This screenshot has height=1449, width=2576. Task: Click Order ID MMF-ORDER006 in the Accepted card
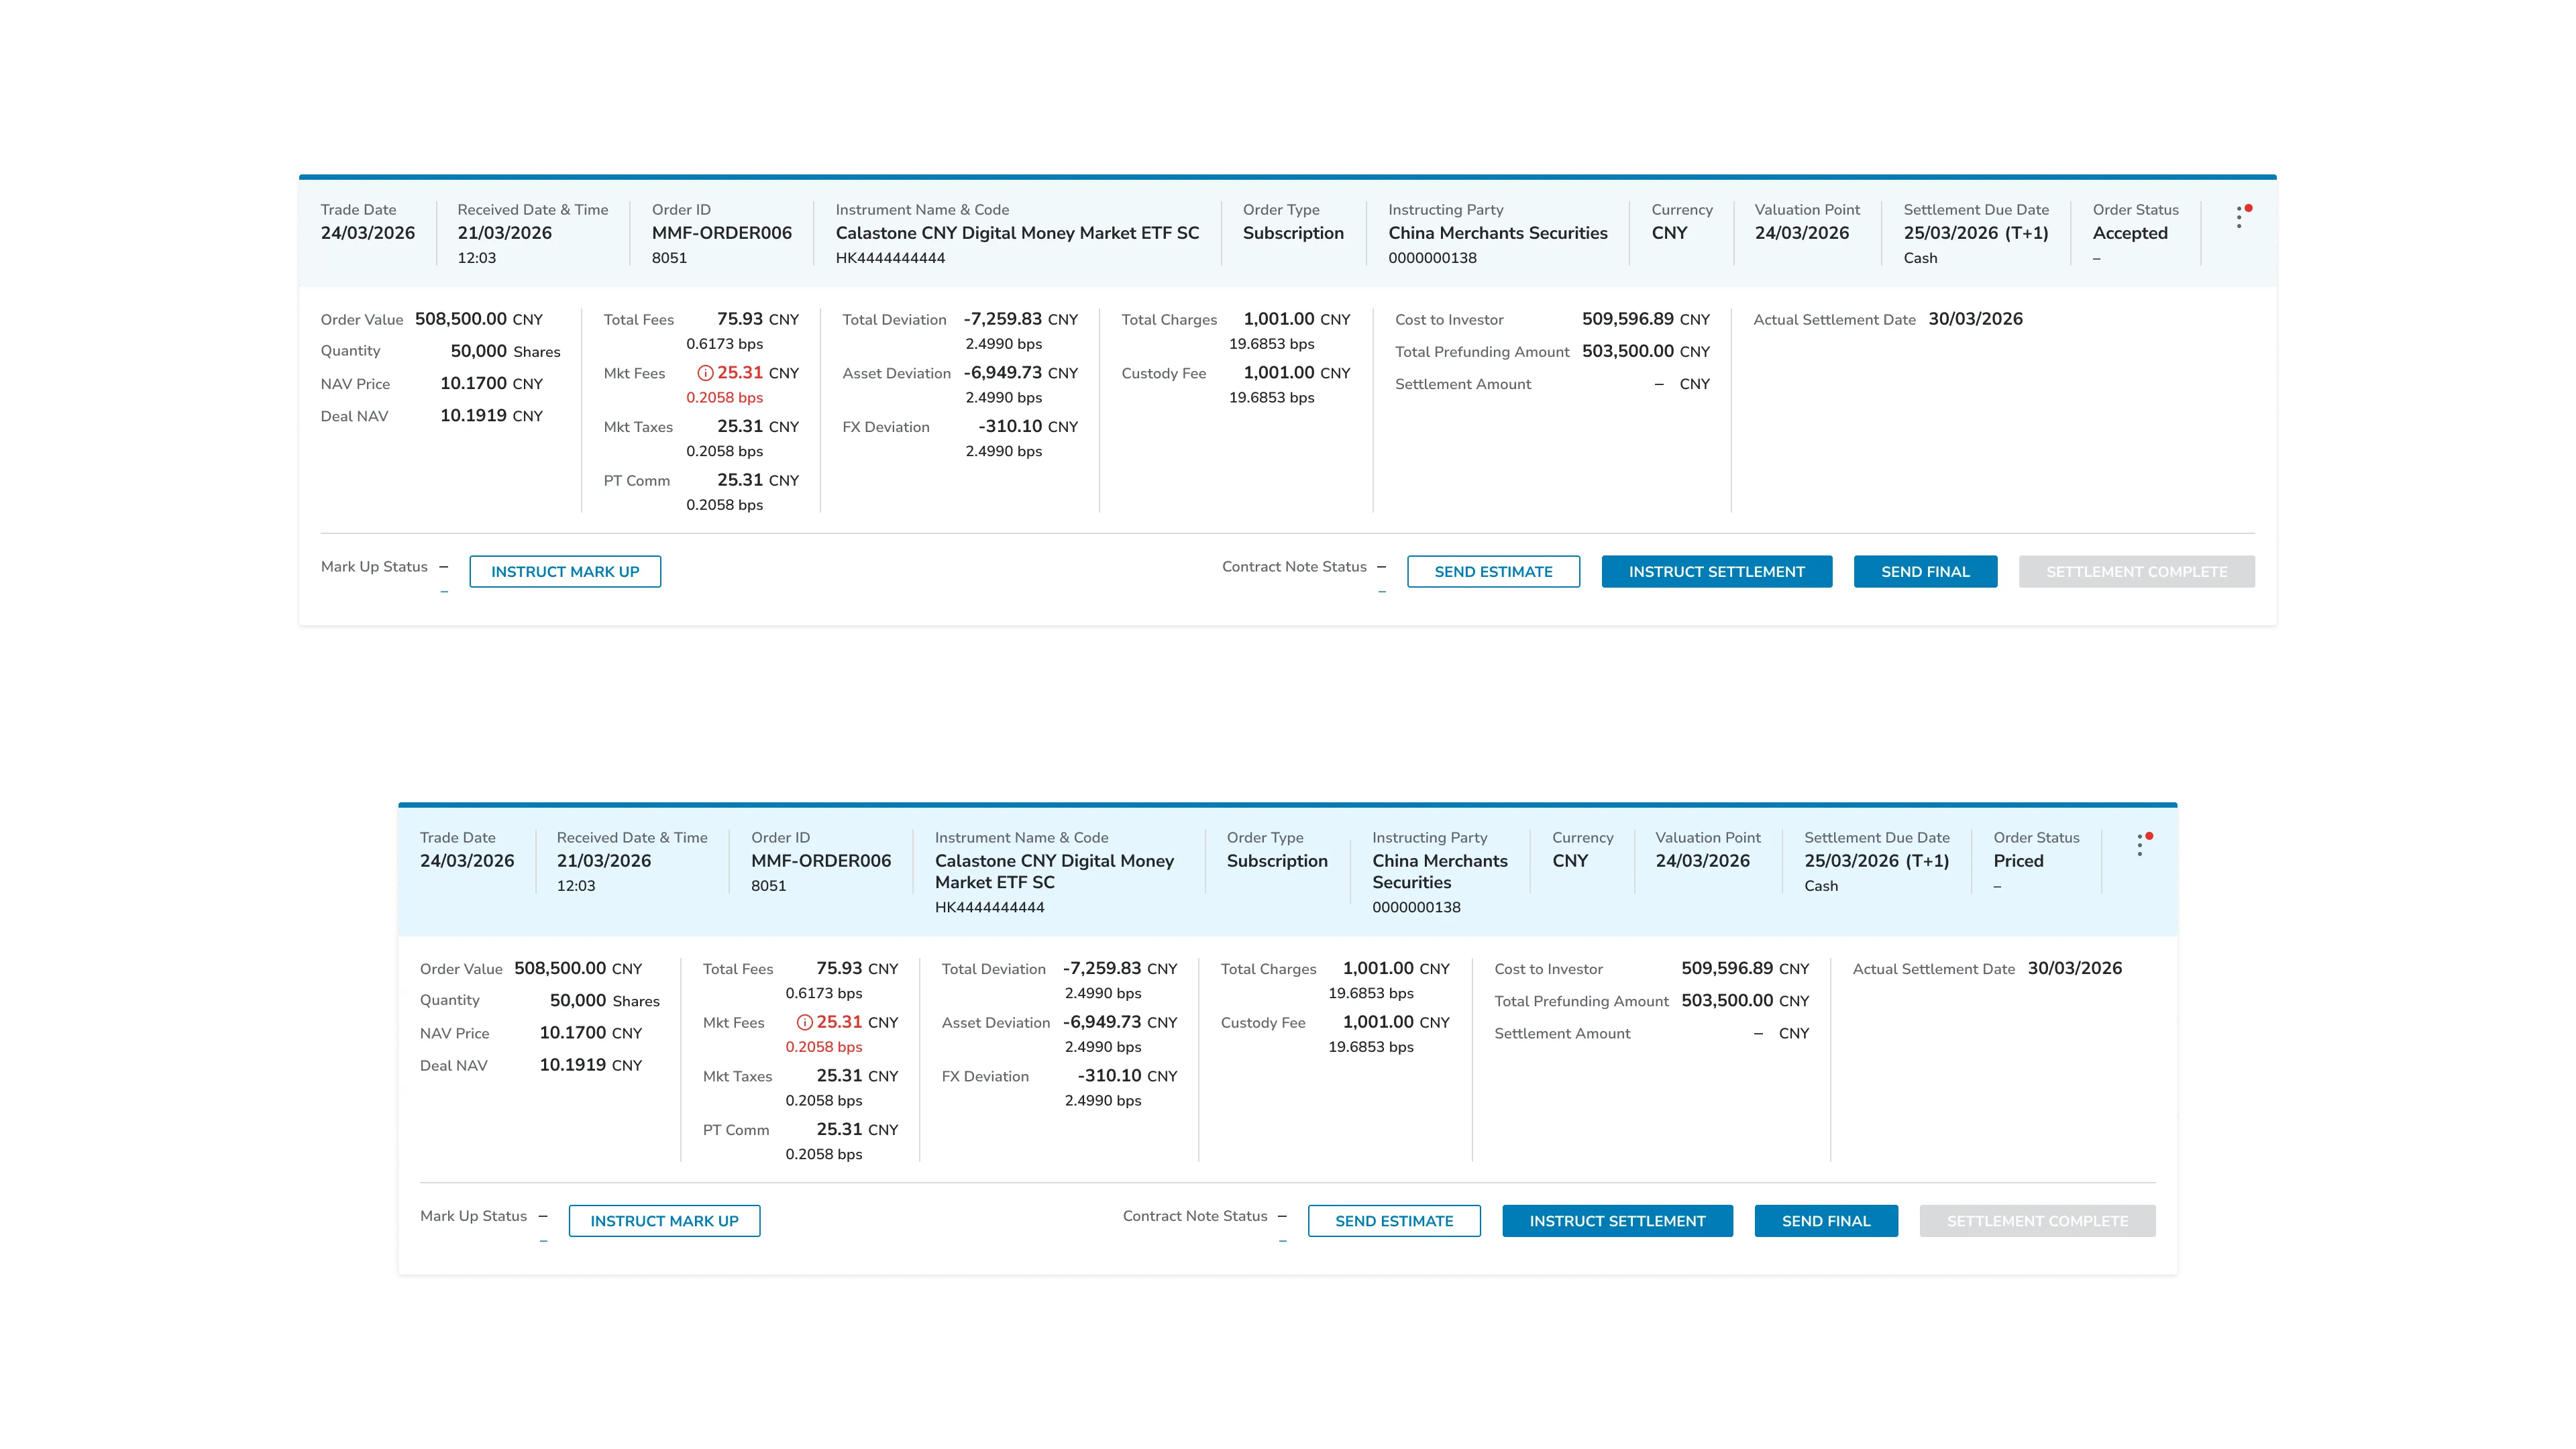coord(721,233)
